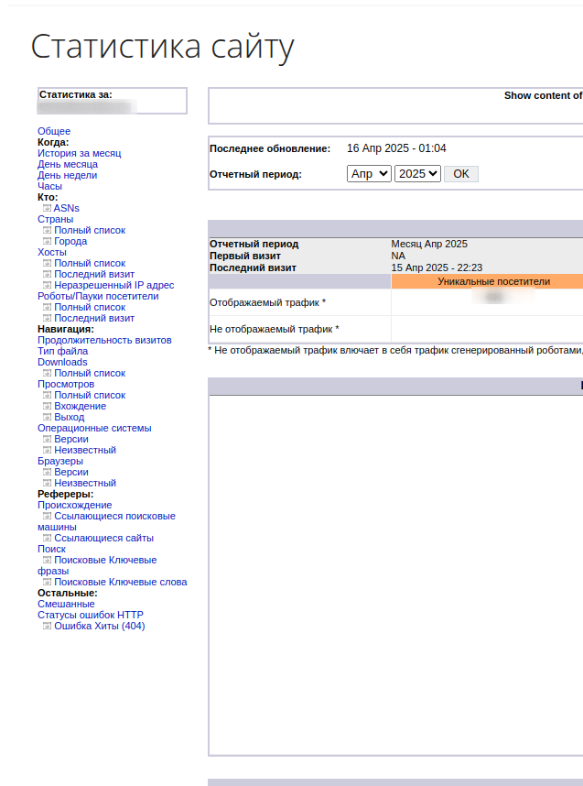583x786 pixels.
Task: Go to День недели section
Action: 67,176
